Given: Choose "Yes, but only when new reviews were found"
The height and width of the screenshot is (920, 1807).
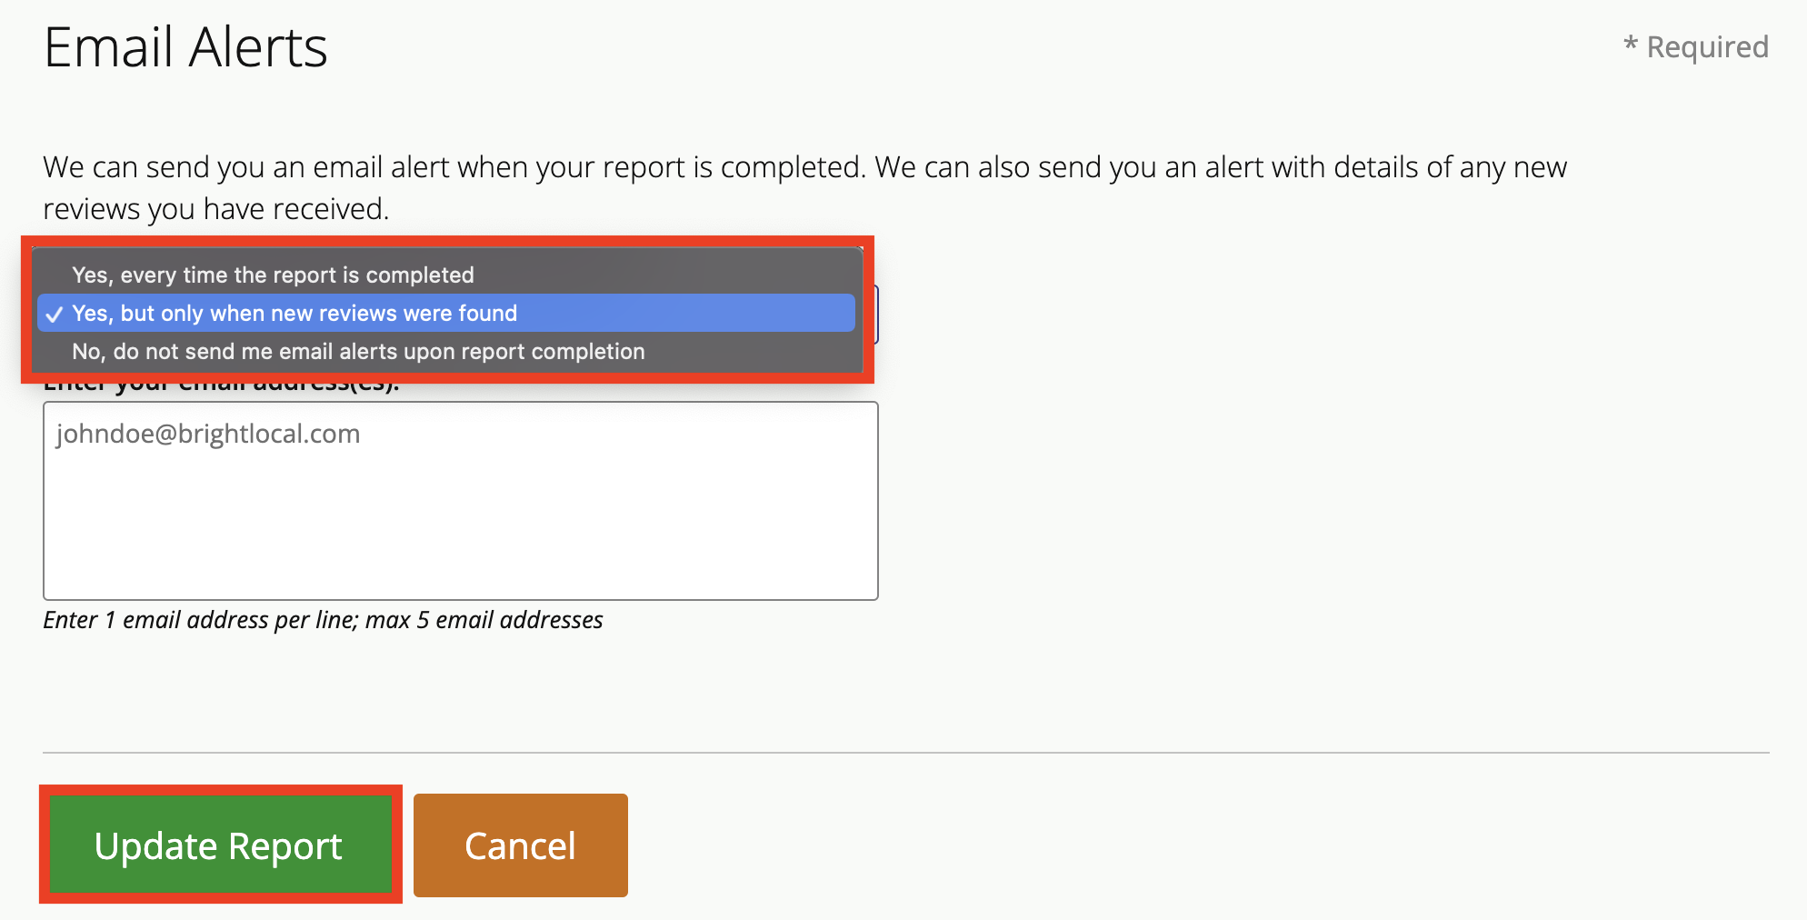Looking at the screenshot, I should tap(295, 313).
